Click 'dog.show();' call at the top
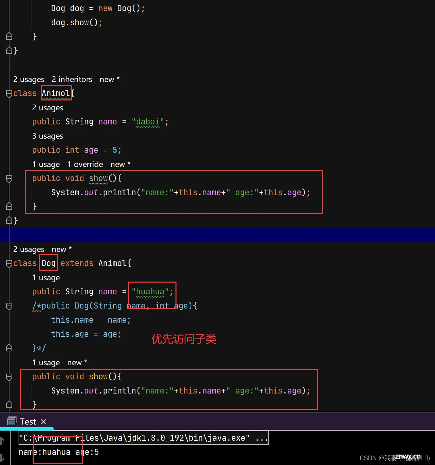The width and height of the screenshot is (435, 465). click(x=77, y=23)
